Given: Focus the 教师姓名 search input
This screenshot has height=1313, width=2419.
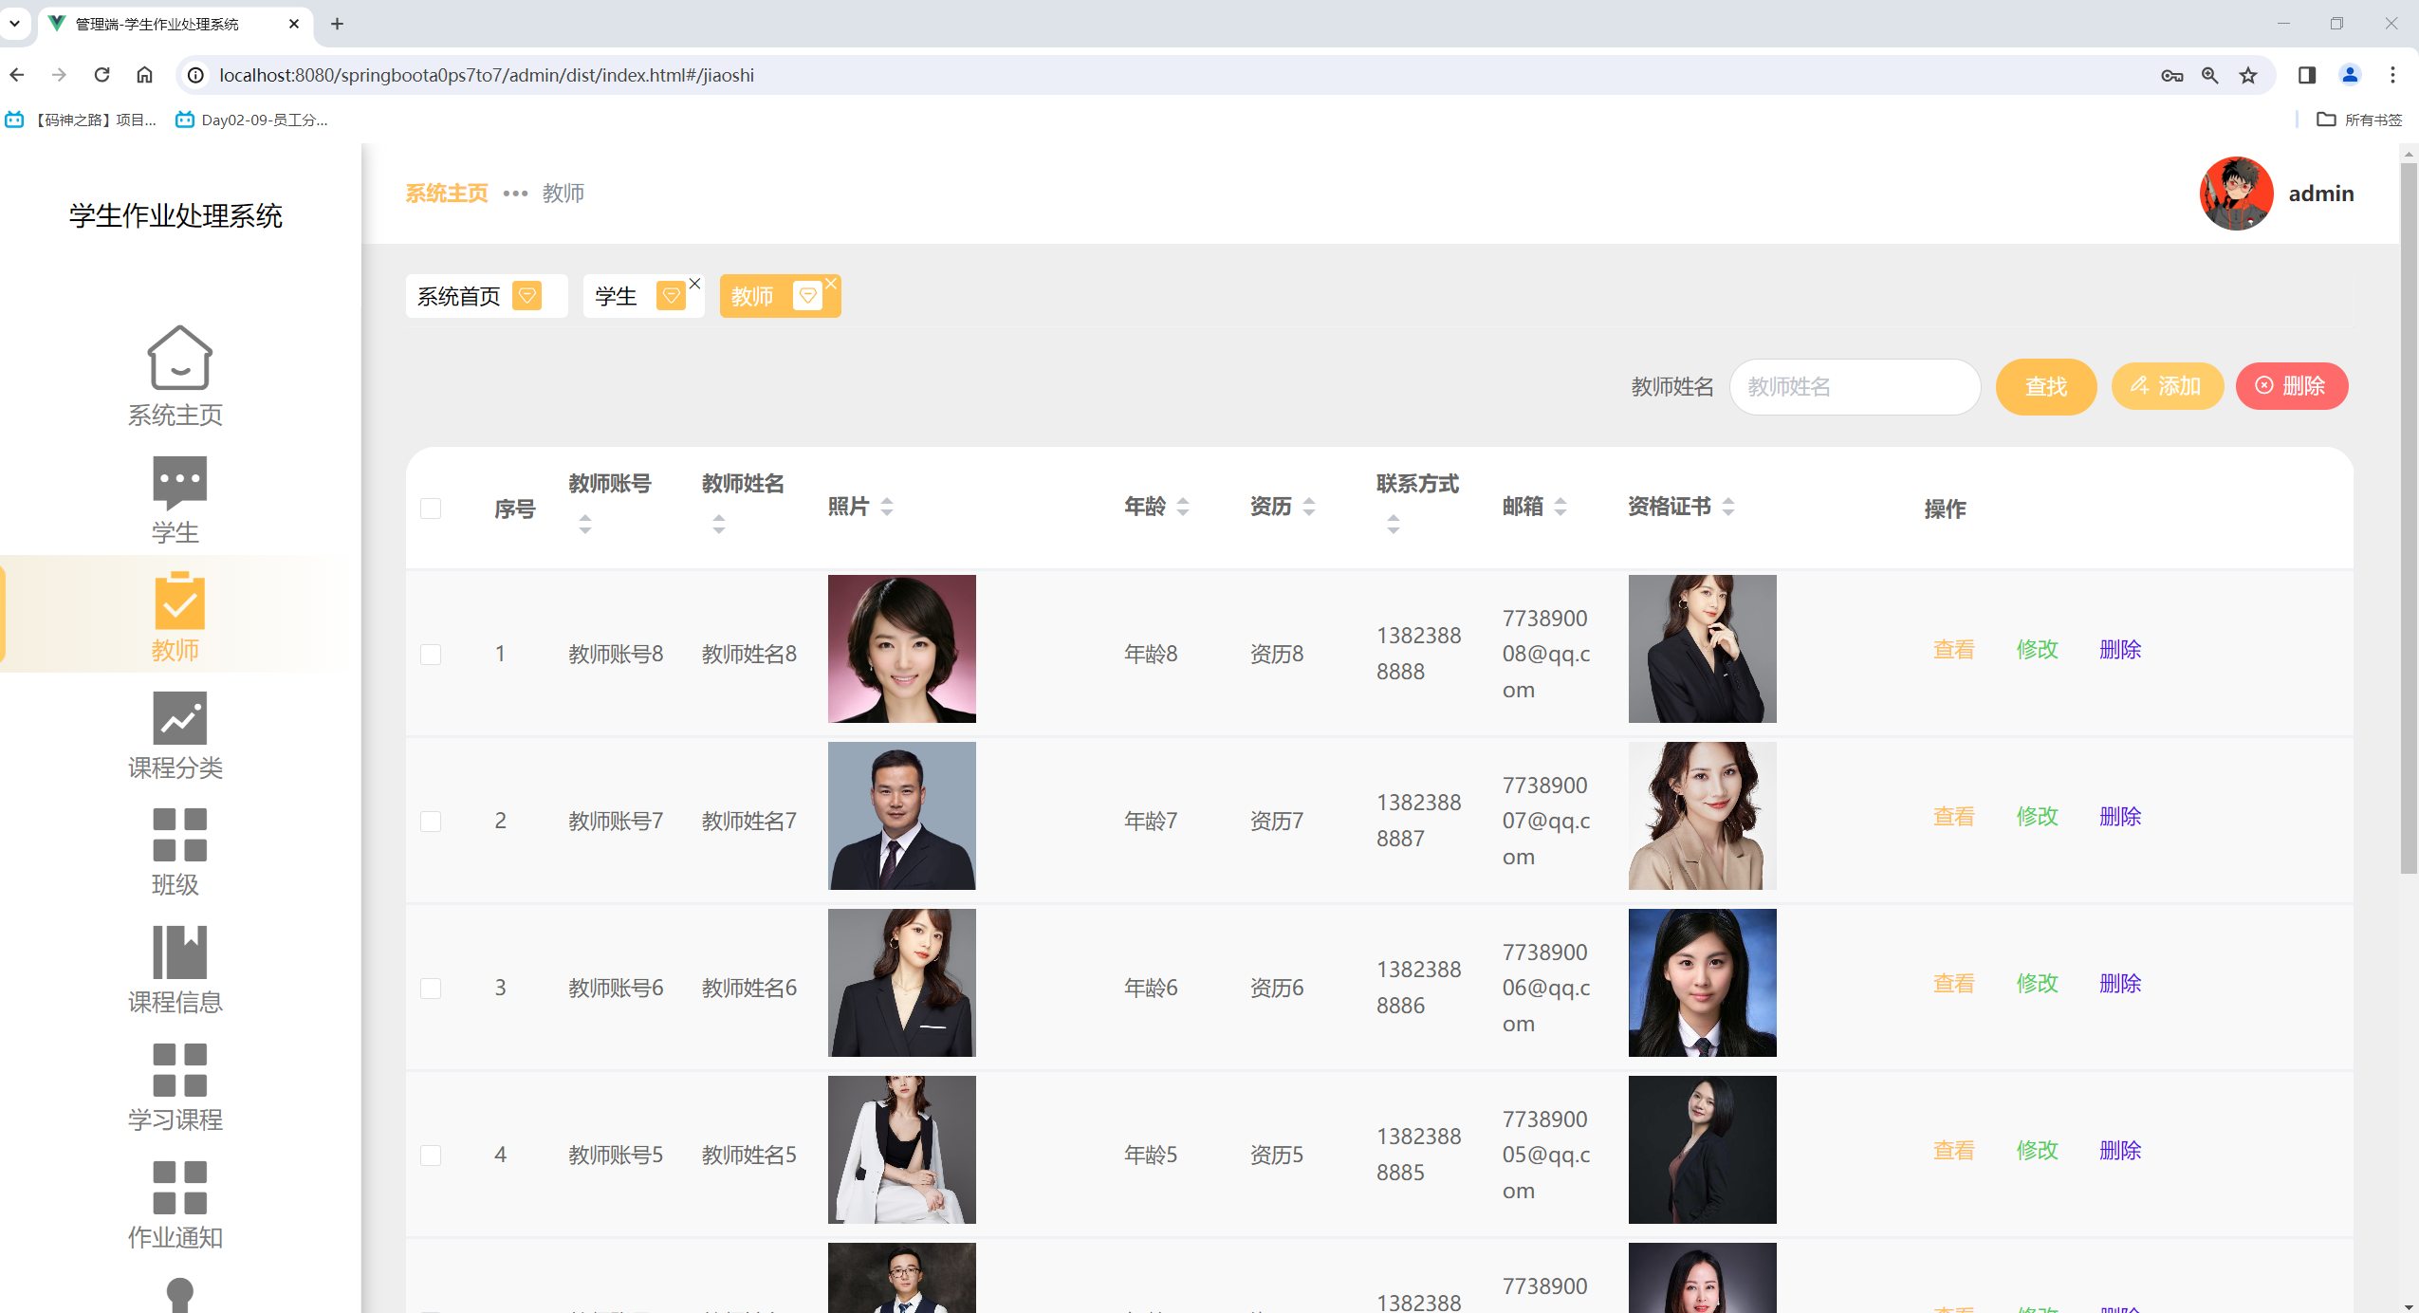Looking at the screenshot, I should click(x=1855, y=387).
